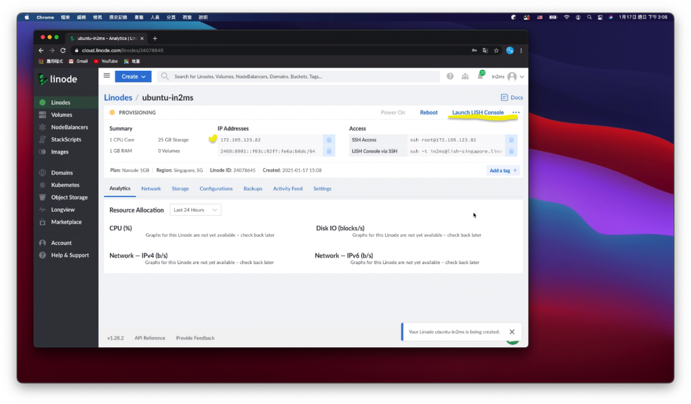Copy the IPv6 address
The image size is (691, 404).
point(329,151)
